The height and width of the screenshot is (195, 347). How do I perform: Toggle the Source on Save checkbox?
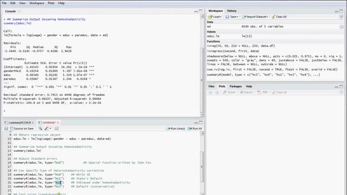(x=11, y=128)
